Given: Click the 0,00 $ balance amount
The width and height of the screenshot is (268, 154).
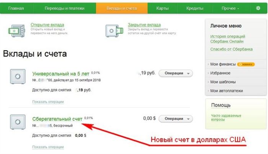Looking at the screenshot, I should point(149,118).
